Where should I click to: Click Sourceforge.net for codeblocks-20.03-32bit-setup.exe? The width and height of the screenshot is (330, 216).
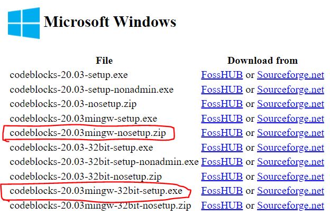(290, 148)
